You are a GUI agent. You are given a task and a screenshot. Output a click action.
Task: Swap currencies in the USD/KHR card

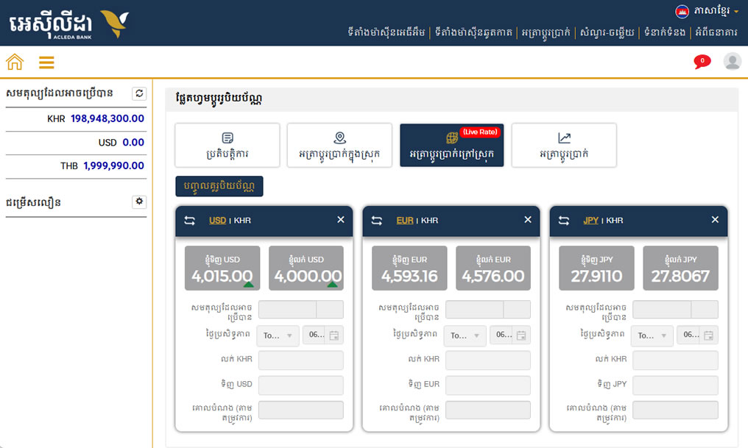pyautogui.click(x=190, y=220)
